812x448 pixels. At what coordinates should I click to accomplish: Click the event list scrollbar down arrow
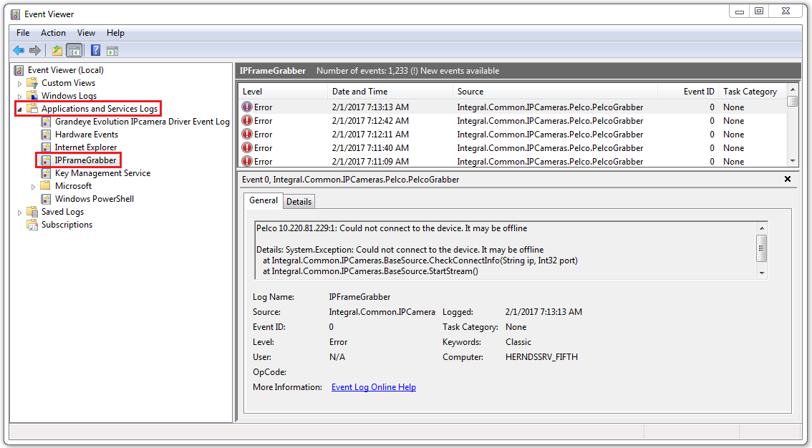pyautogui.click(x=793, y=160)
